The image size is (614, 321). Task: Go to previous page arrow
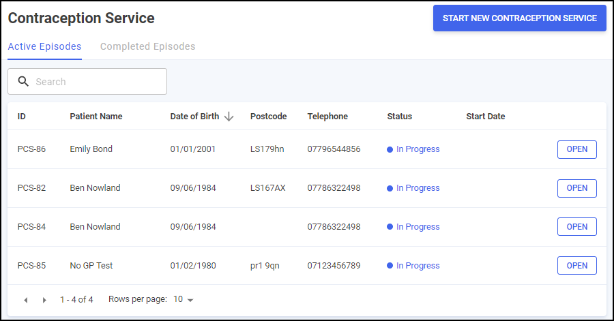26,300
